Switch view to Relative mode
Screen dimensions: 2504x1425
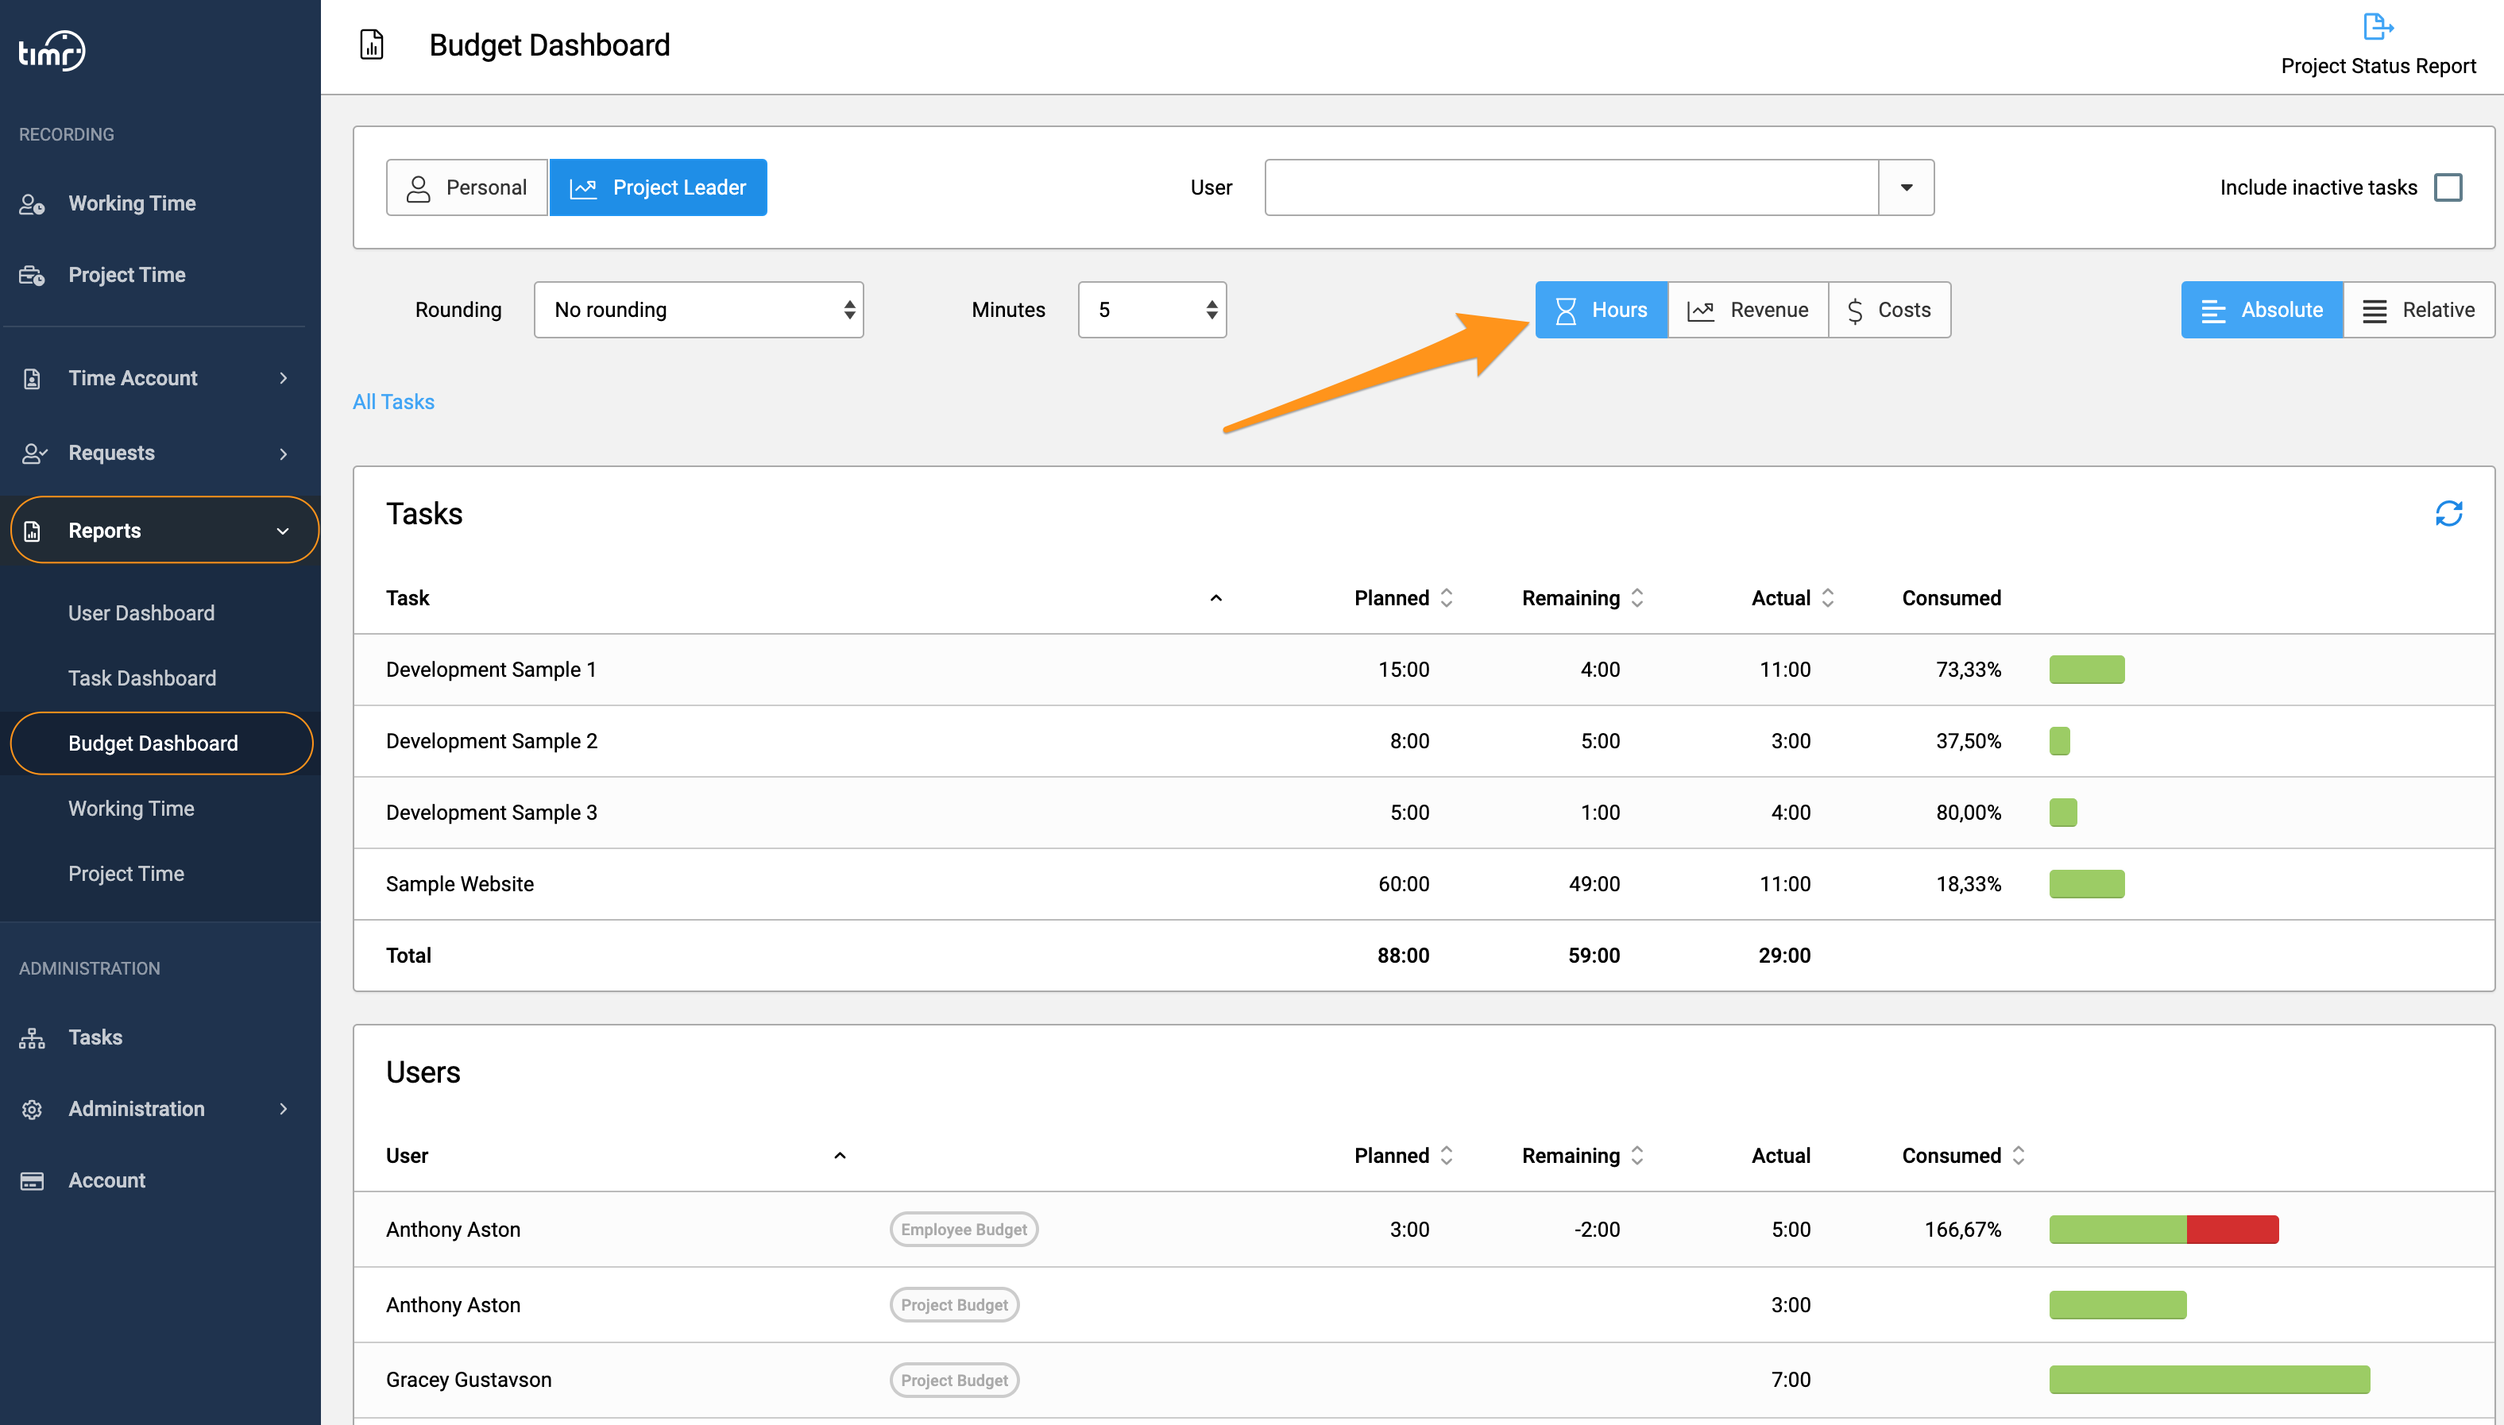2418,311
